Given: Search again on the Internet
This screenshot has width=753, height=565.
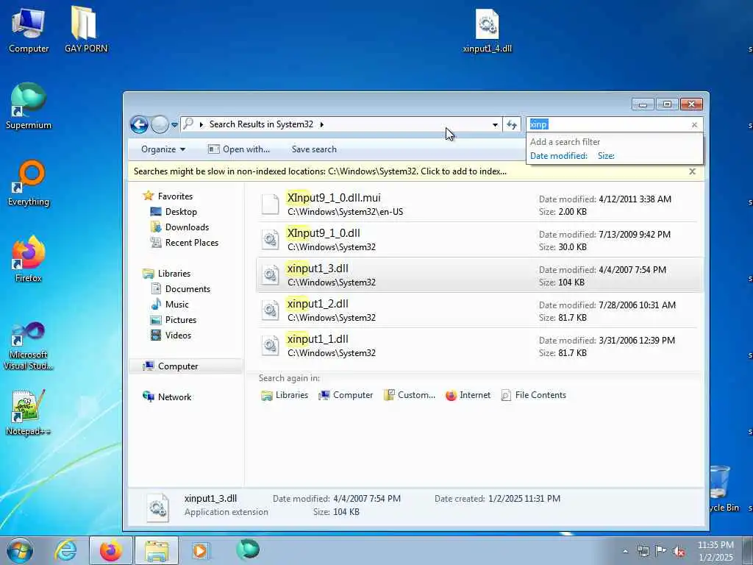Looking at the screenshot, I should pos(468,395).
